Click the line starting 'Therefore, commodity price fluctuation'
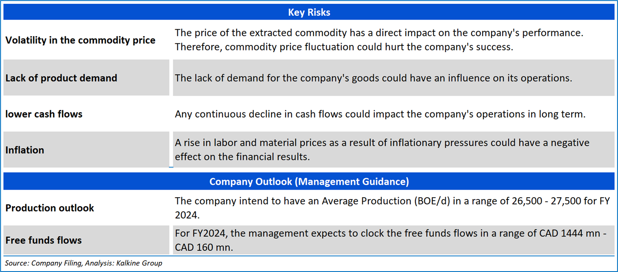The height and width of the screenshot is (272, 618). point(344,47)
